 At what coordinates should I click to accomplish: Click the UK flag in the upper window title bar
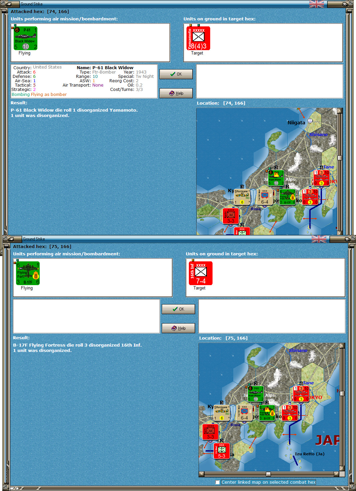317,4
